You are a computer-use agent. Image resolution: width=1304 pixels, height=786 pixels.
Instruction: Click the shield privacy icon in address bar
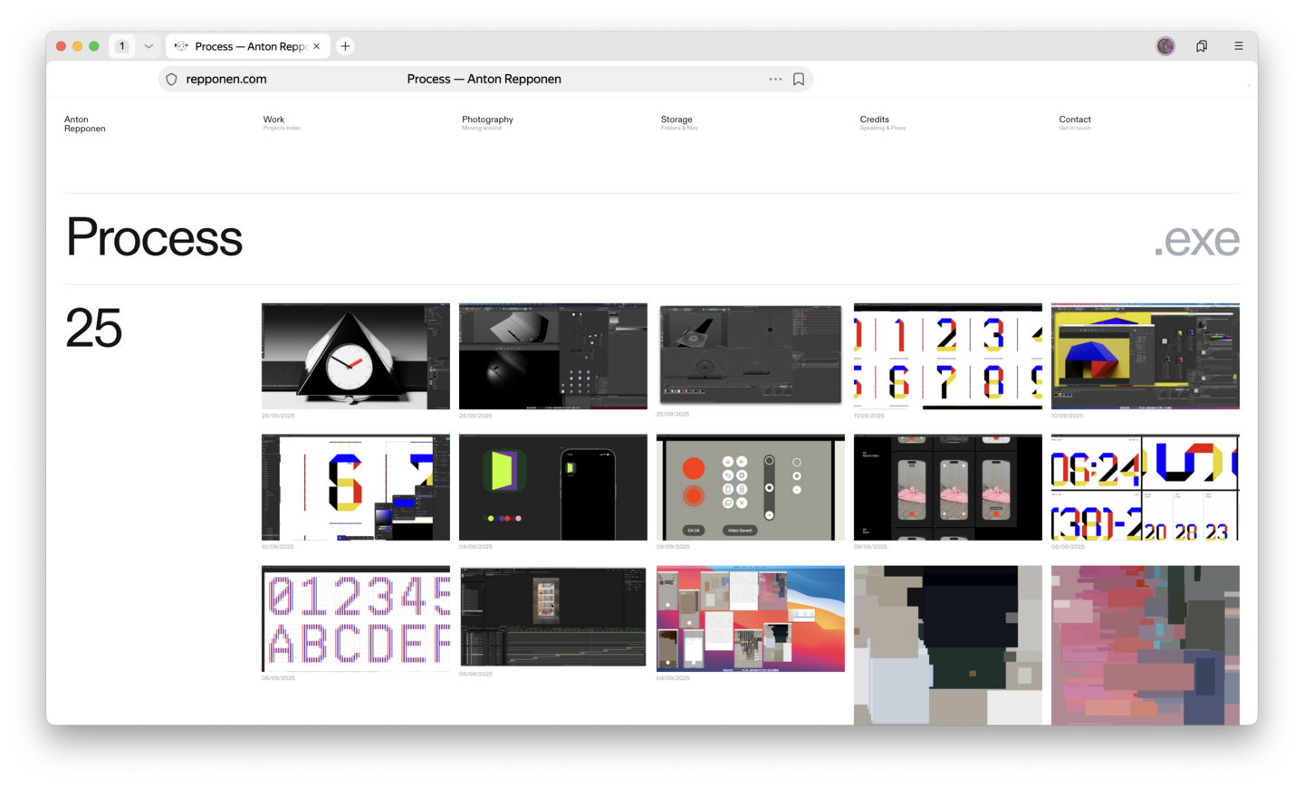point(171,80)
